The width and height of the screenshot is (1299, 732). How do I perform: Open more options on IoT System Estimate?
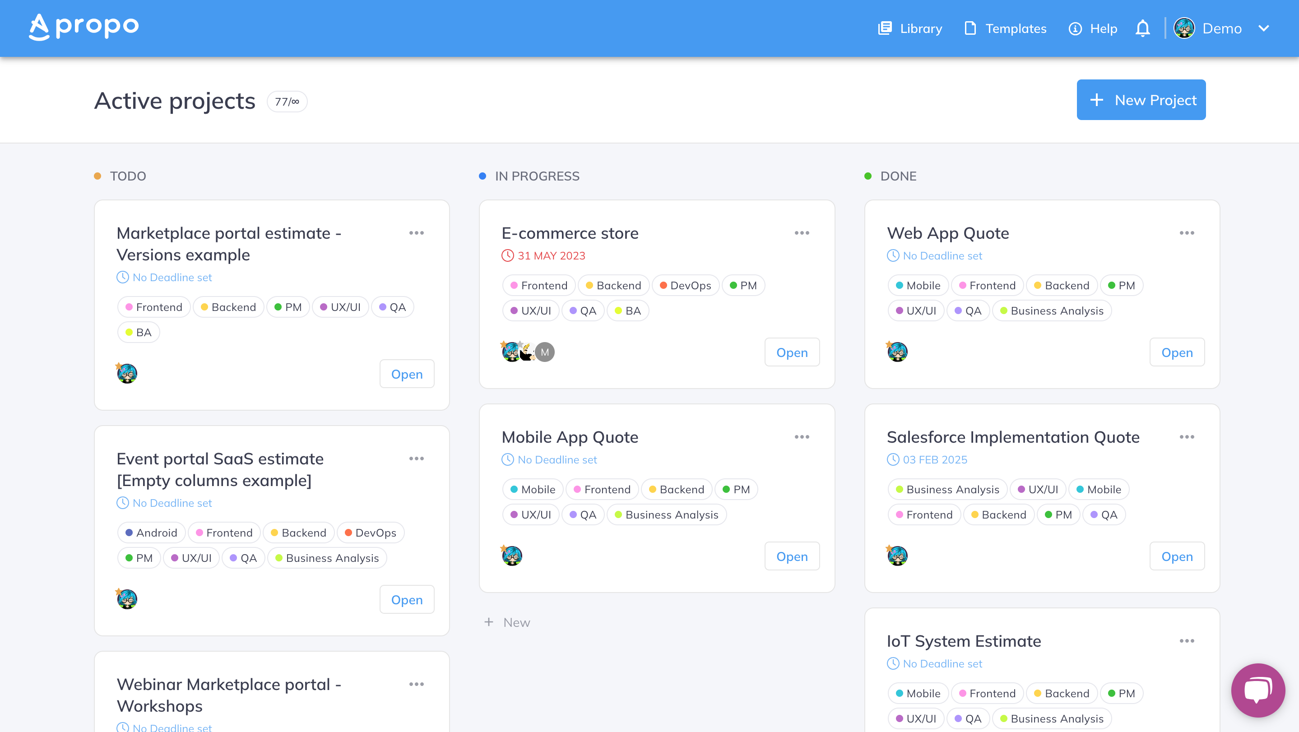(1187, 641)
